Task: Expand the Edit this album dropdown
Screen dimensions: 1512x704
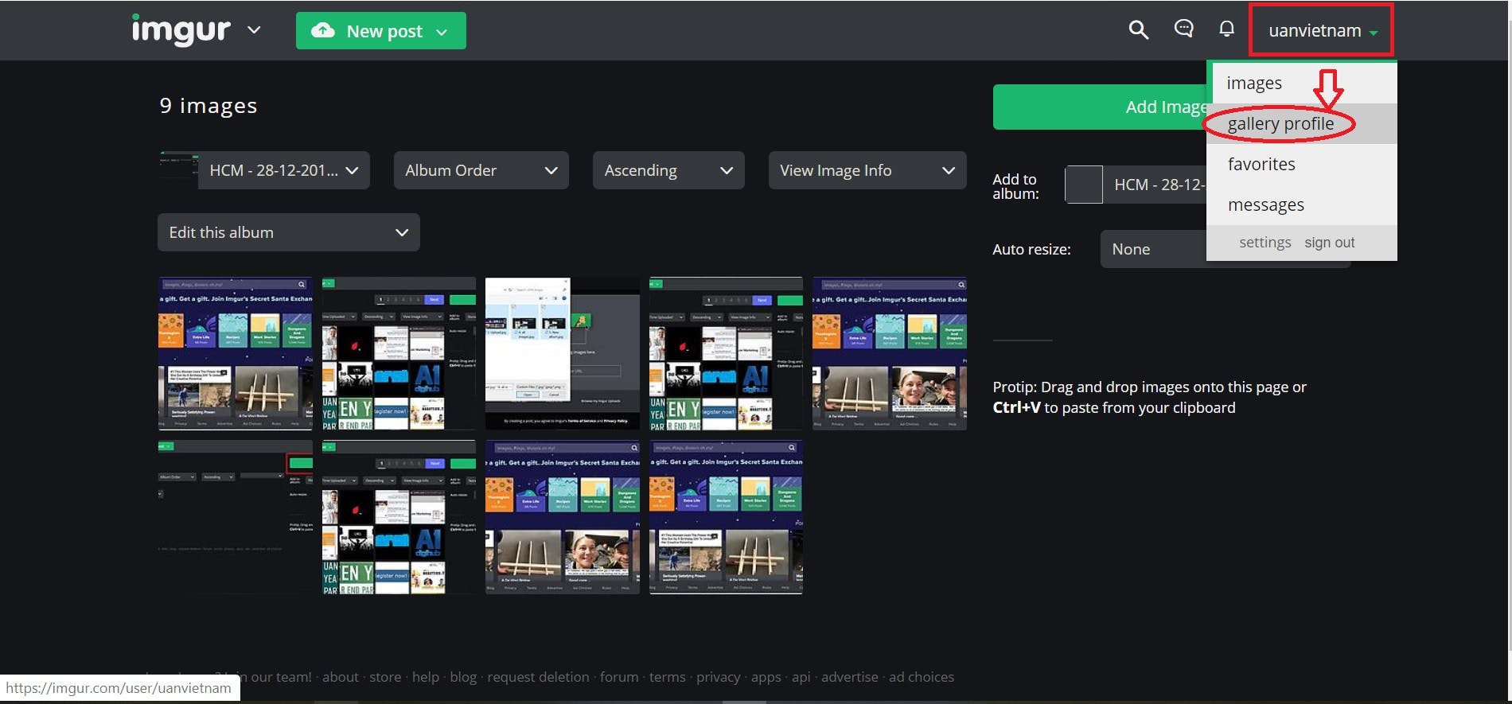Action: pos(288,232)
